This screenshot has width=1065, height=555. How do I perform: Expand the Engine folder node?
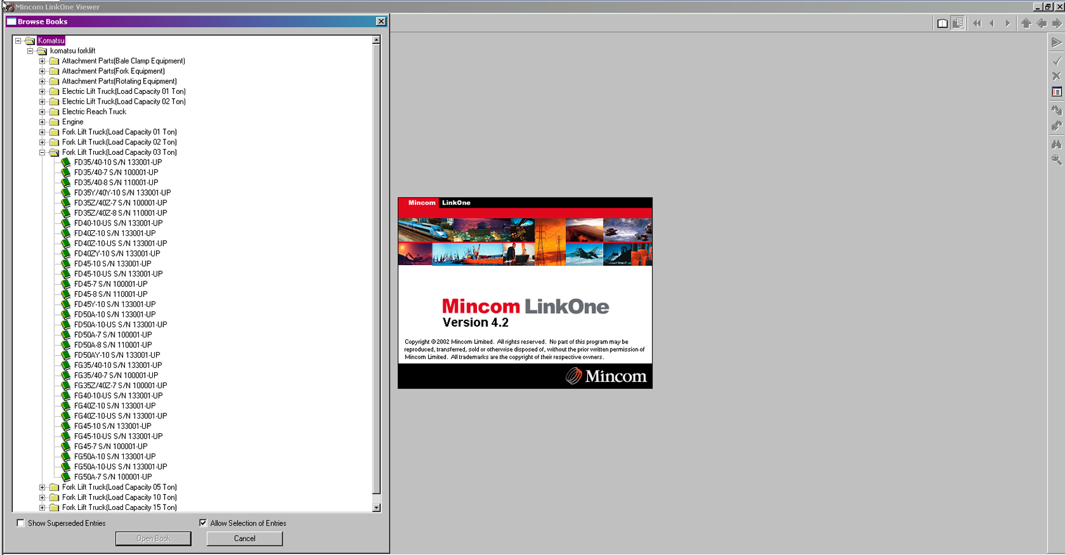coord(42,122)
